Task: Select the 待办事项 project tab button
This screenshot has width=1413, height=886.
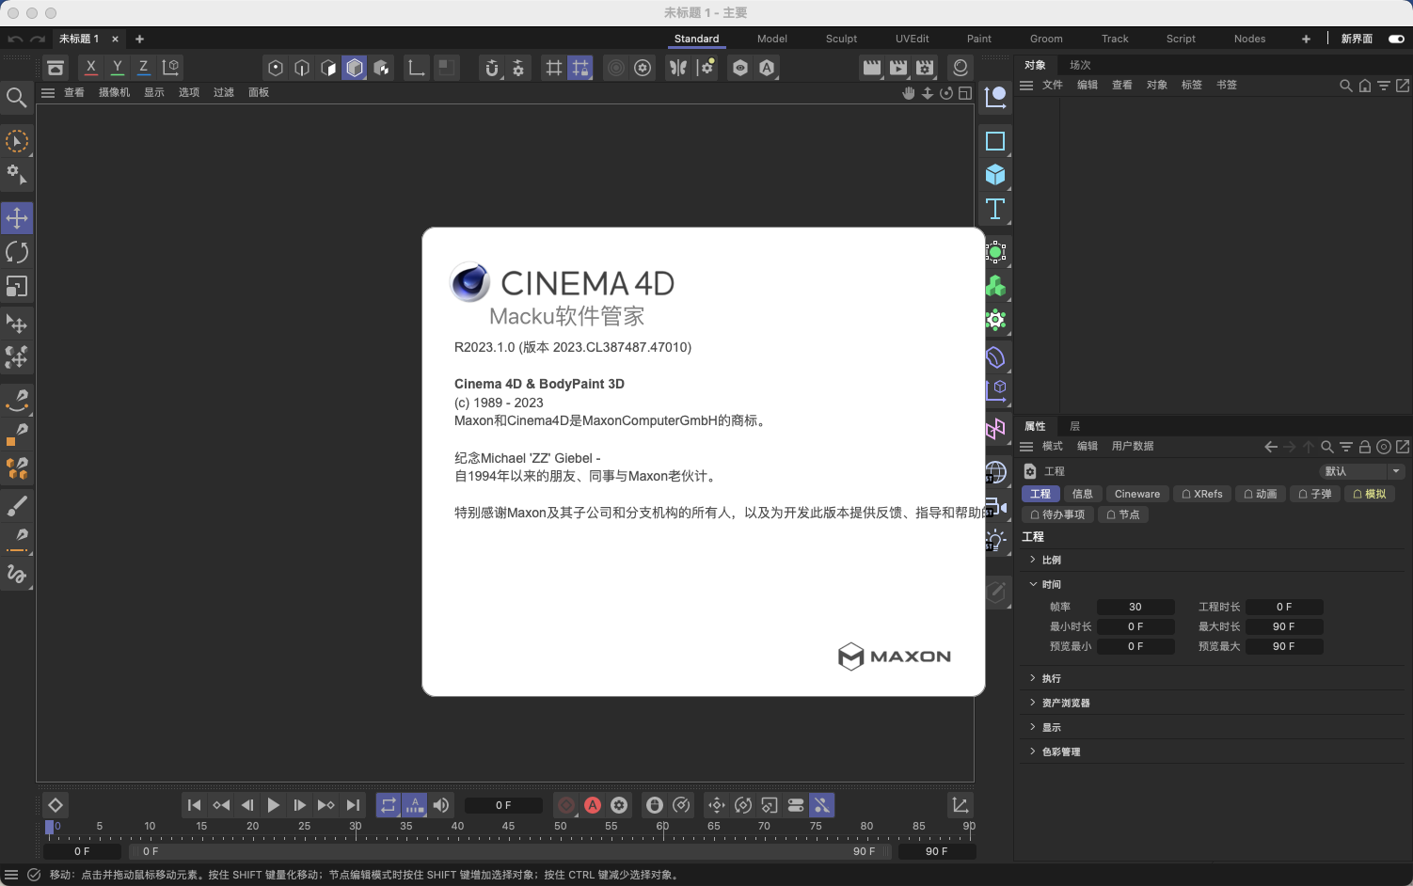Action: click(1057, 514)
